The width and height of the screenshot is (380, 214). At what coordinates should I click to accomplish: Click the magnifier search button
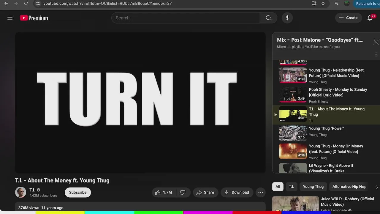point(268,18)
